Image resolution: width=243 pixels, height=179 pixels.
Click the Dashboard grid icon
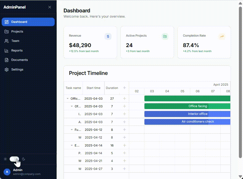pos(6,22)
